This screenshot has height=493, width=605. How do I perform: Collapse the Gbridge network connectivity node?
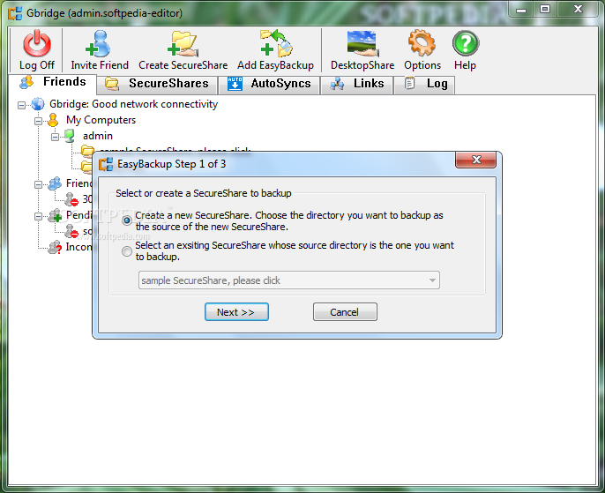tap(21, 105)
